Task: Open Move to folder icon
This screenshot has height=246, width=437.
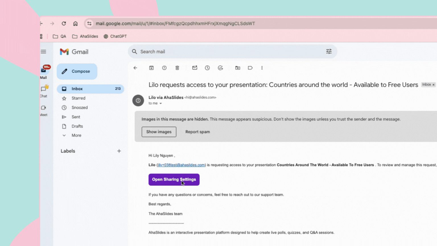Action: (238, 68)
